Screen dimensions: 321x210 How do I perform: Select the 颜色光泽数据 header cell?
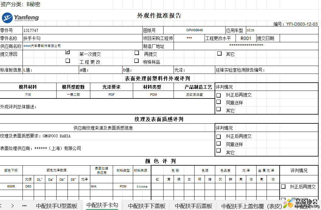(x=56, y=170)
